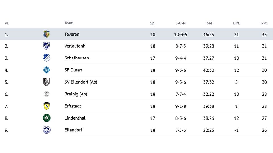Click the Eilendorf DJK round logo
This screenshot has width=273, height=153.
click(x=46, y=130)
